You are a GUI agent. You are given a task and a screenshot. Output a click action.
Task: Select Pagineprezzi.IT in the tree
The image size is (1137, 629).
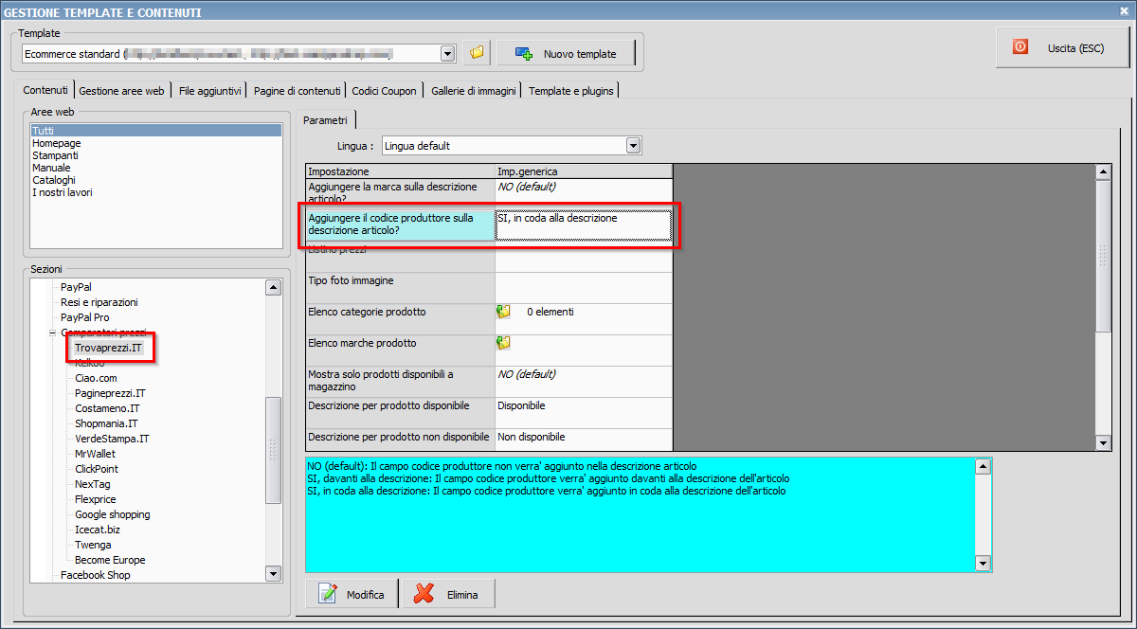pyautogui.click(x=110, y=393)
